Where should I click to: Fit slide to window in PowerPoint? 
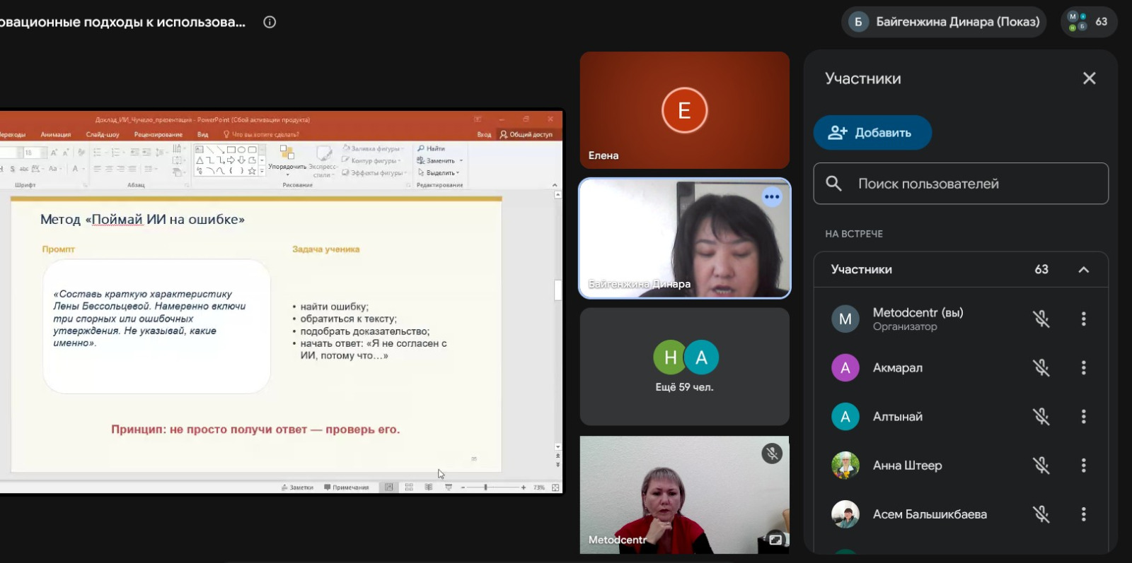[555, 487]
